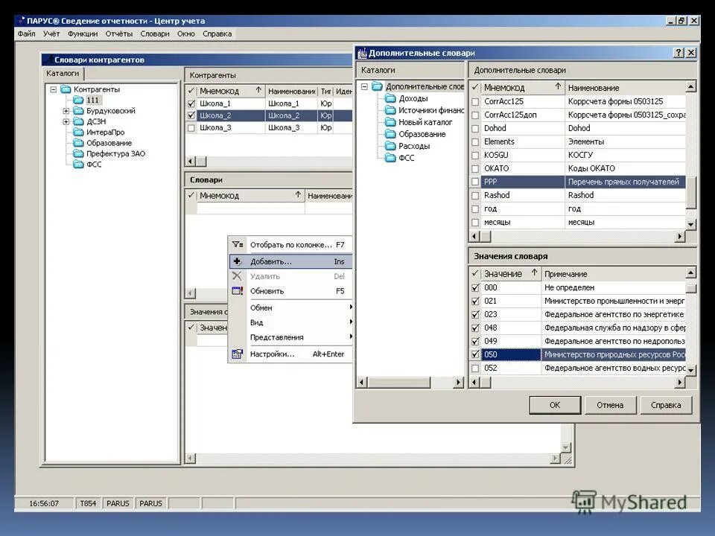Select the Elements dictionary row
This screenshot has width=715, height=536.
point(578,141)
